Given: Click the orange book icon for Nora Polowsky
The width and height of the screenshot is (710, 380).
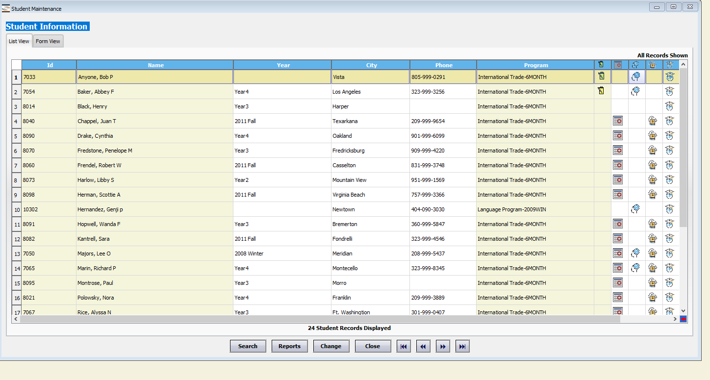Looking at the screenshot, I should (652, 297).
